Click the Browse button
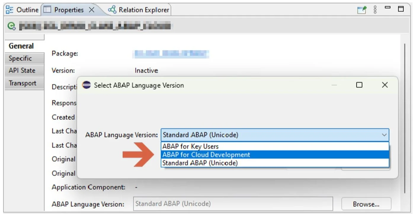This screenshot has height=214, width=413. tap(366, 204)
